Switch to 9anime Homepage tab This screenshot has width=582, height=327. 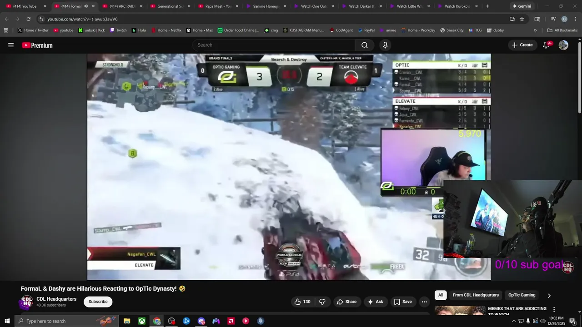pos(266,6)
